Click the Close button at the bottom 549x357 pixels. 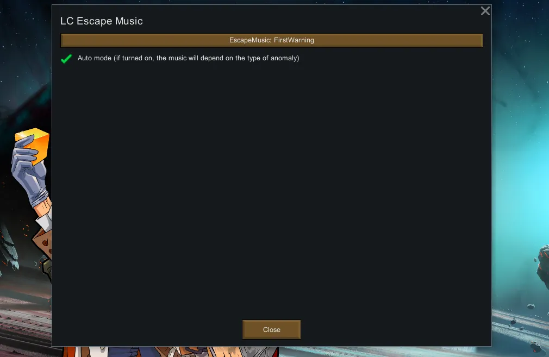click(x=271, y=330)
